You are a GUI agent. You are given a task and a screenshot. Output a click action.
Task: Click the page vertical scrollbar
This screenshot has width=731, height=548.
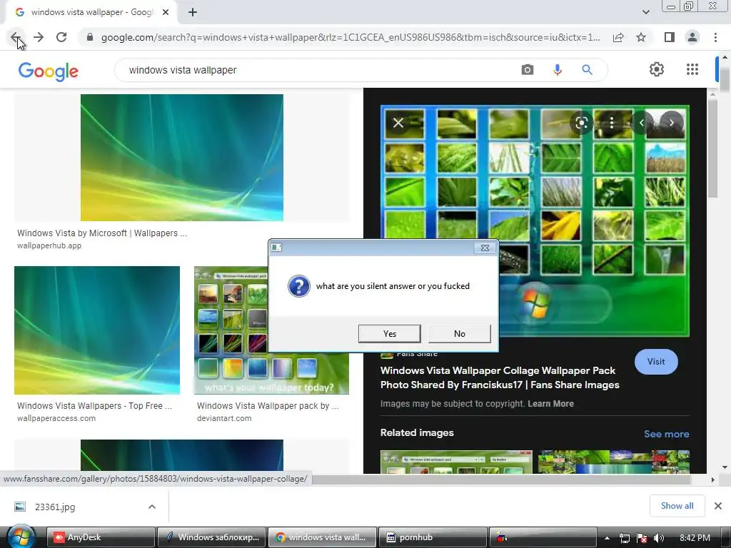tap(725, 79)
